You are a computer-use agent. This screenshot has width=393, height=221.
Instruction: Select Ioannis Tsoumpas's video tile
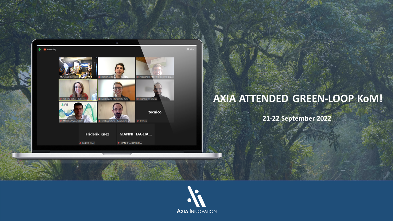pos(155,90)
